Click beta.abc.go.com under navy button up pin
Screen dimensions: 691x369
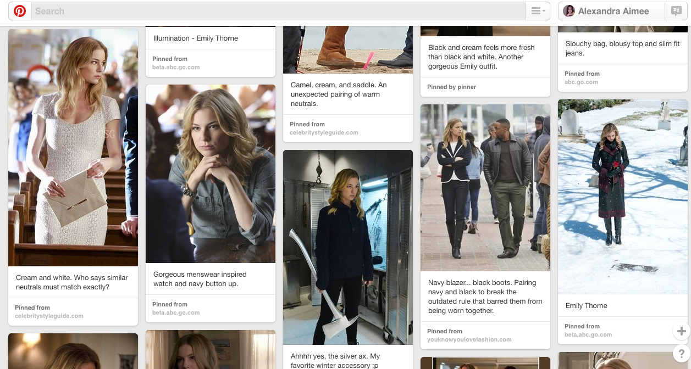(176, 313)
